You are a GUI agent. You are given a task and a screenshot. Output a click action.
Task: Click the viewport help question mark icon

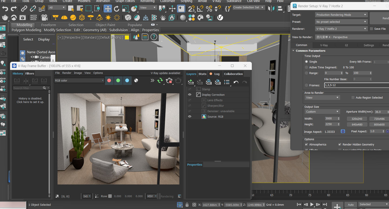pyautogui.click(x=154, y=37)
